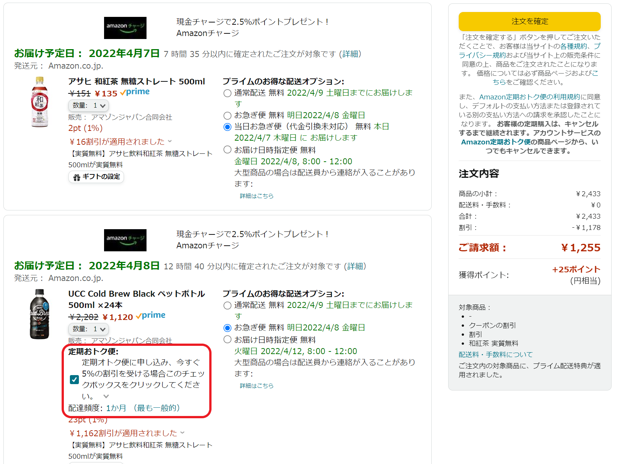Screen dimensions: 618x464
Task: Click prime badge next to ¥1,120
Action: click(151, 315)
